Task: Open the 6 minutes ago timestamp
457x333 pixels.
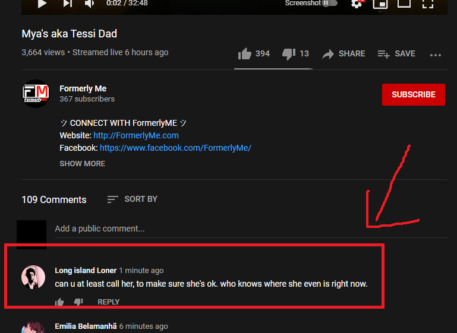Action: pyautogui.click(x=143, y=326)
